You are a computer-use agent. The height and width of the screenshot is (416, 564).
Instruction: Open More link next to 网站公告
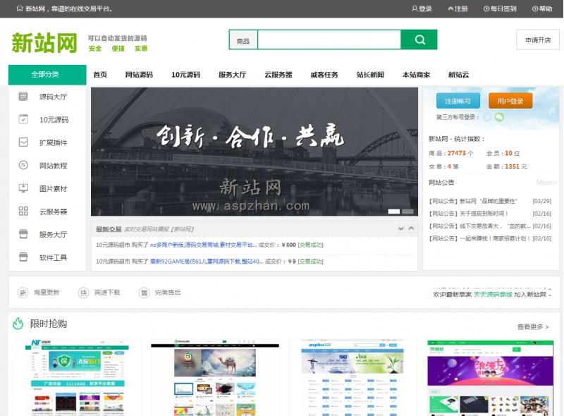pos(546,183)
